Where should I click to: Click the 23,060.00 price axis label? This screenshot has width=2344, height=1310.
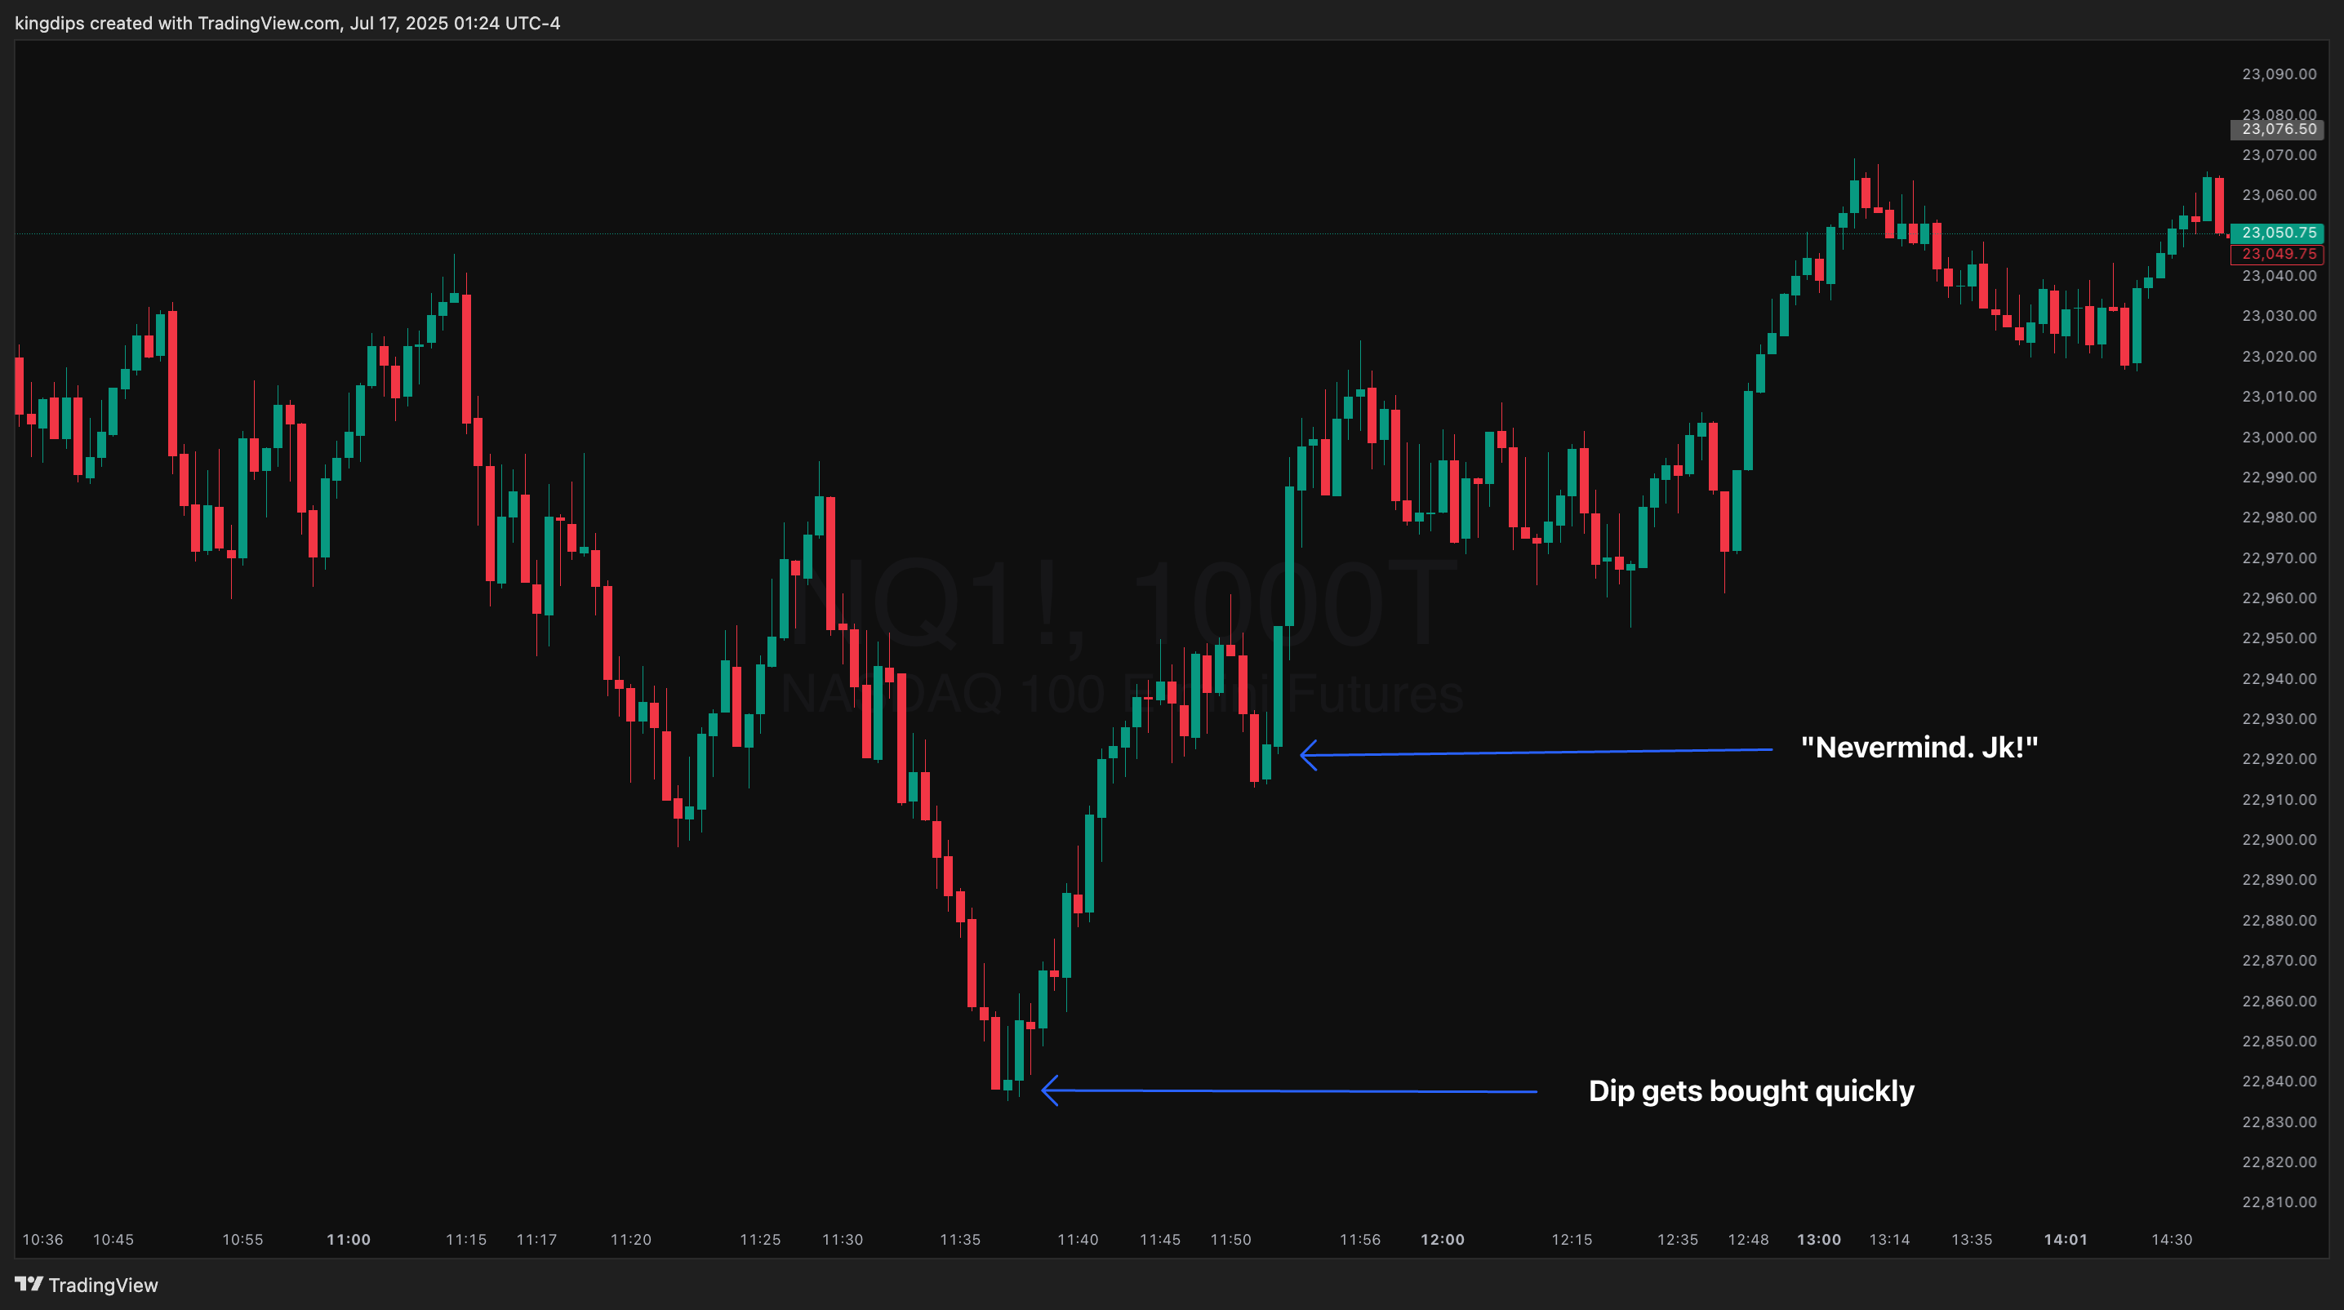click(2279, 195)
